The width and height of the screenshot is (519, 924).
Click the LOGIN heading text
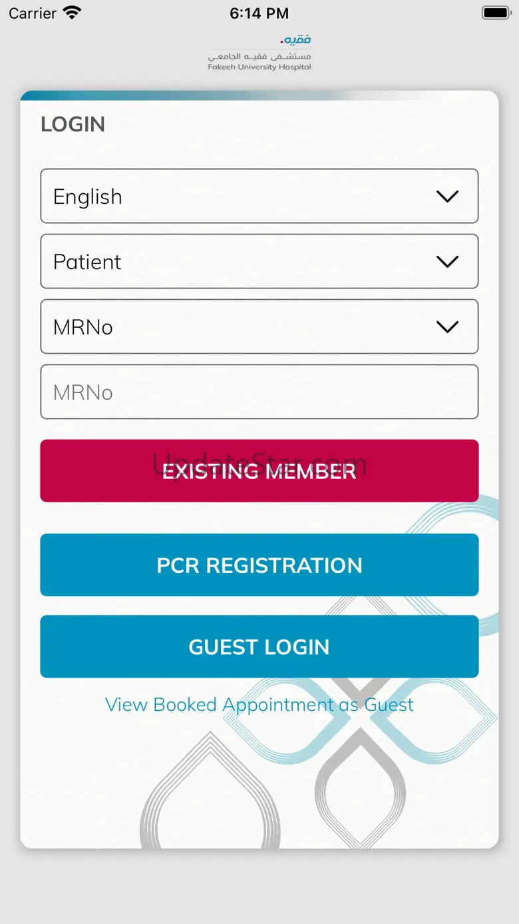click(73, 125)
